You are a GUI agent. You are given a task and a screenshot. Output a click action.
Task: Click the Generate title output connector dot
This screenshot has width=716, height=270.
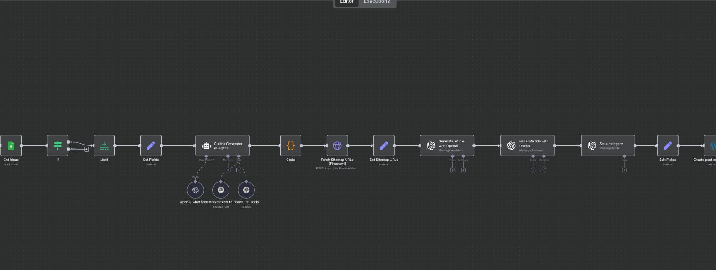[555, 145]
